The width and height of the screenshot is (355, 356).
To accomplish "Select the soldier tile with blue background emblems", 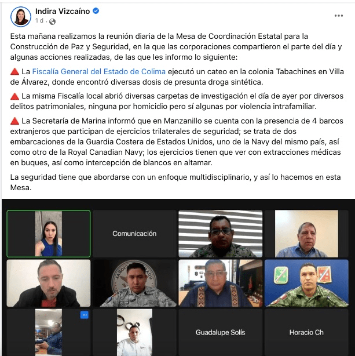I will [x=306, y=283].
